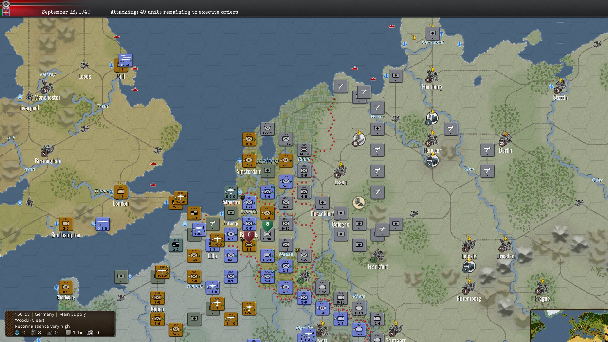Select the blue 10-10 armored corps
The width and height of the screenshot is (608, 342).
point(267,256)
